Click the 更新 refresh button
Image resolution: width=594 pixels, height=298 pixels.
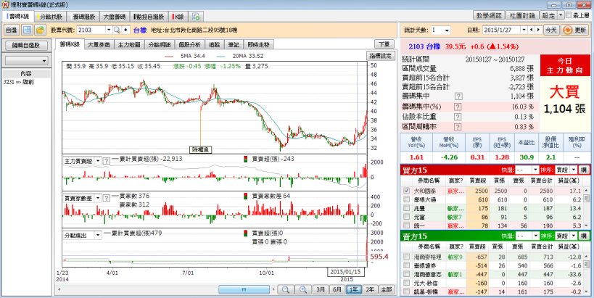[575, 30]
